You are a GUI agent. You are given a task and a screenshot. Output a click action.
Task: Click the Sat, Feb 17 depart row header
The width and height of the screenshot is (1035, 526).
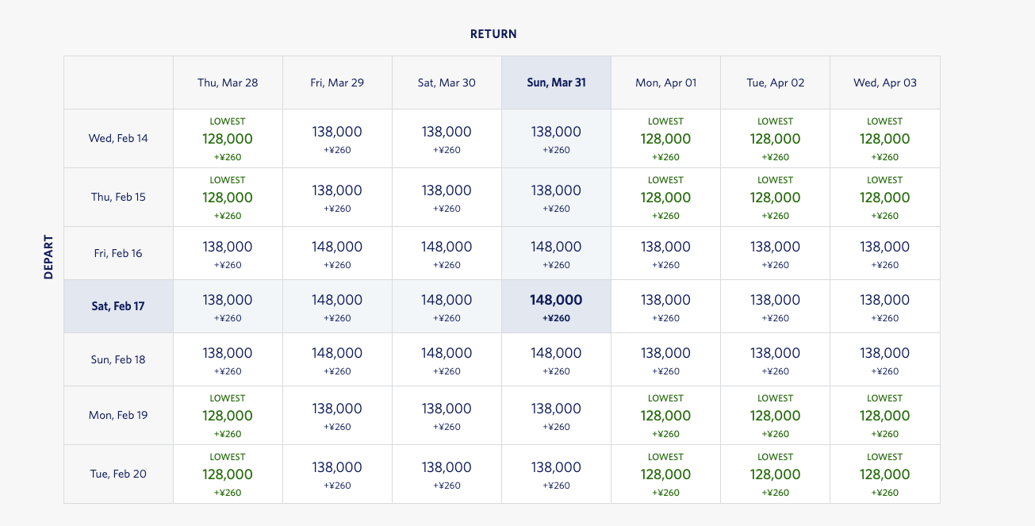click(118, 306)
